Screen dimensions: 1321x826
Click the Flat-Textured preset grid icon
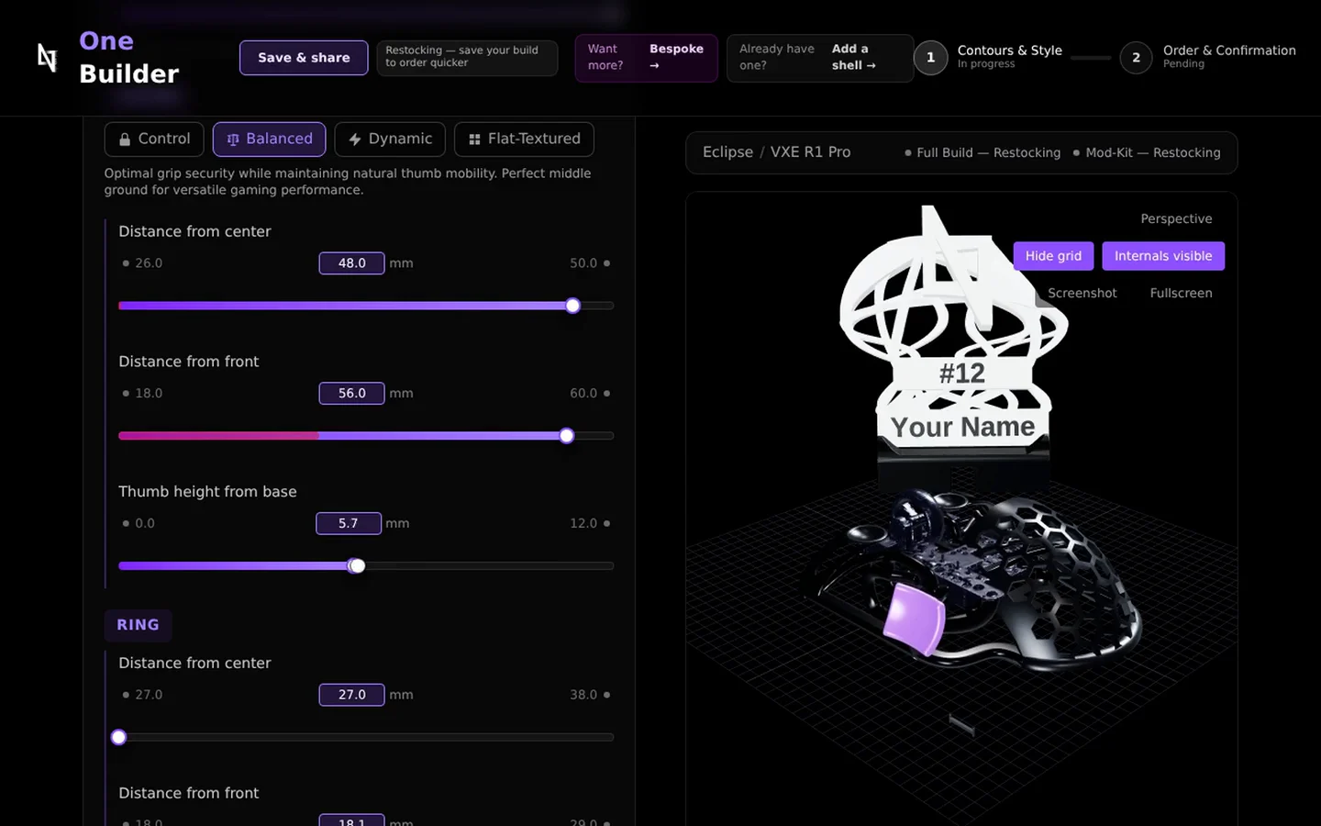(474, 140)
